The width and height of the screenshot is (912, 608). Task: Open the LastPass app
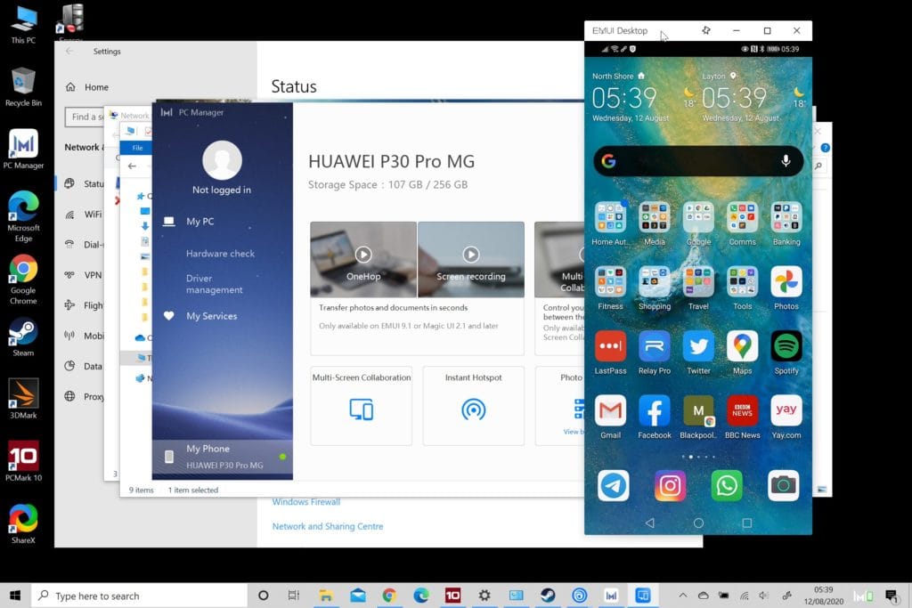coord(610,346)
